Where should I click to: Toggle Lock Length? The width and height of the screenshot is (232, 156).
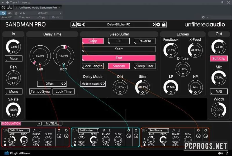click(x=93, y=66)
